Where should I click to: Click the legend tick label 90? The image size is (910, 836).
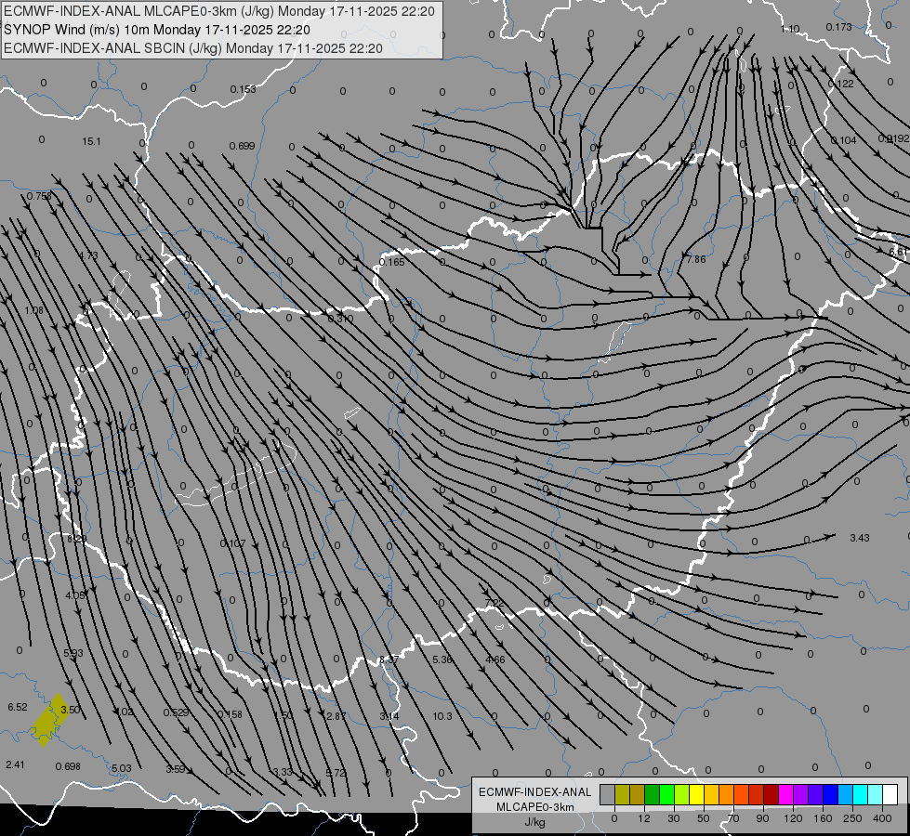pos(762,818)
